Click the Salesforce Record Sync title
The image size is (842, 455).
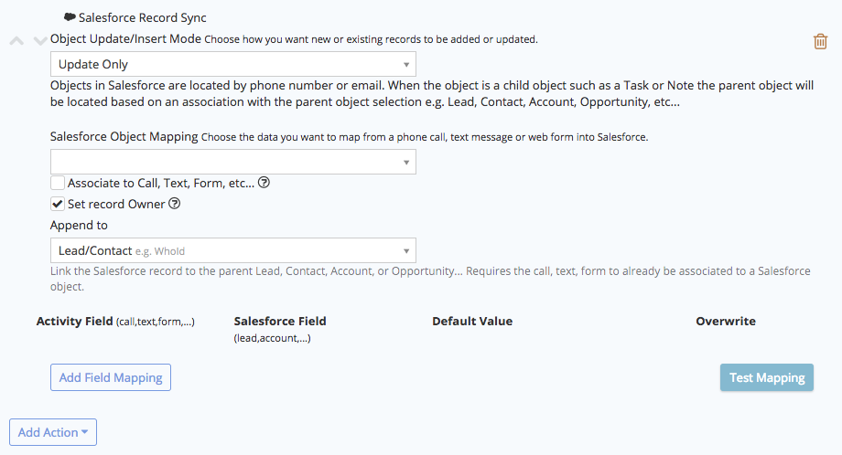[143, 17]
